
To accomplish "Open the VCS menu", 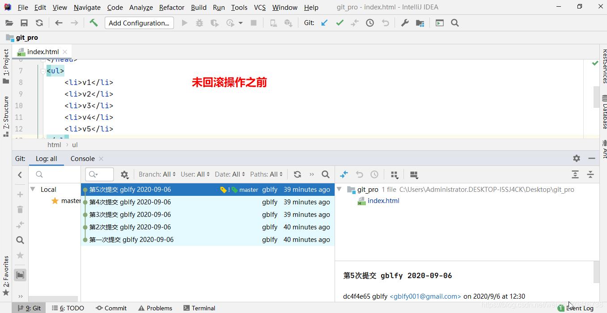I will point(260,8).
